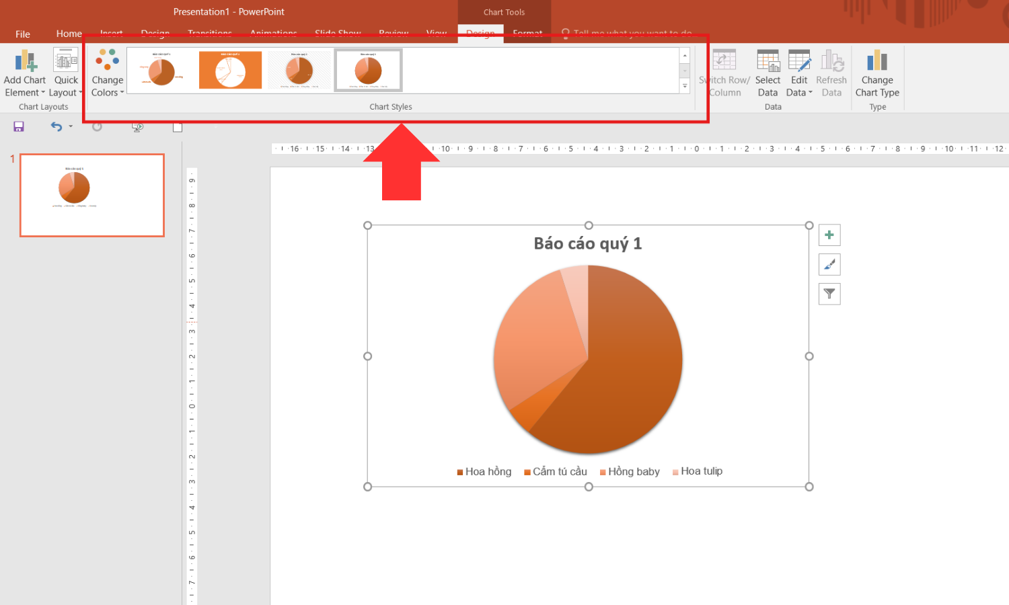This screenshot has width=1009, height=605.
Task: Open the Edit Data dropdown arrow
Action: (x=810, y=93)
